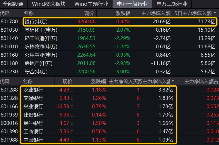Select the 公用事业(申万) row
Screen dimensions: 219x145
coord(110,55)
